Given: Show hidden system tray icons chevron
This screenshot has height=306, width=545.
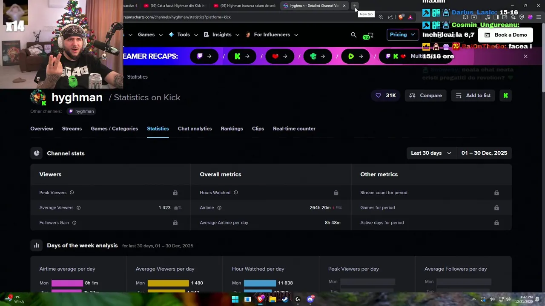Looking at the screenshot, I should click(x=474, y=299).
